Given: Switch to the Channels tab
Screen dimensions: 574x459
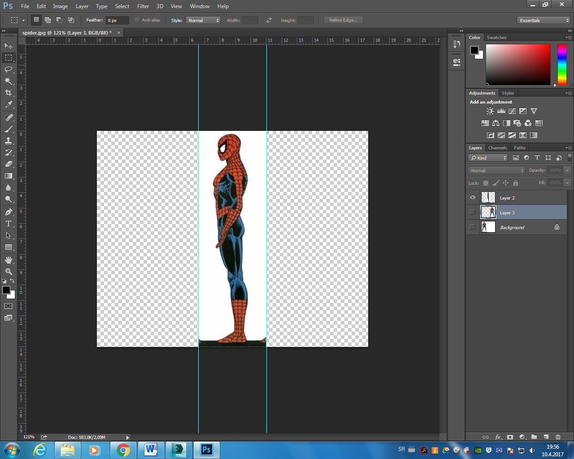Looking at the screenshot, I should click(497, 147).
